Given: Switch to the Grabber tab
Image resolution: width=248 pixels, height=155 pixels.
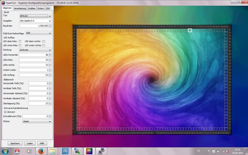Looking at the screenshot, I should (32, 8).
